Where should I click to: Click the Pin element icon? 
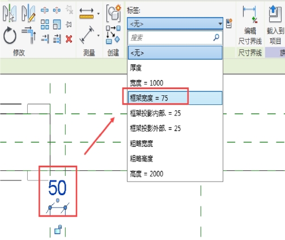[x=69, y=24]
